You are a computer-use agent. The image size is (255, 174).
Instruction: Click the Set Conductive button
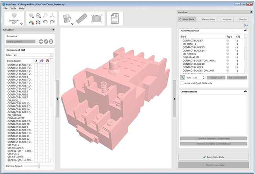pyautogui.click(x=237, y=78)
